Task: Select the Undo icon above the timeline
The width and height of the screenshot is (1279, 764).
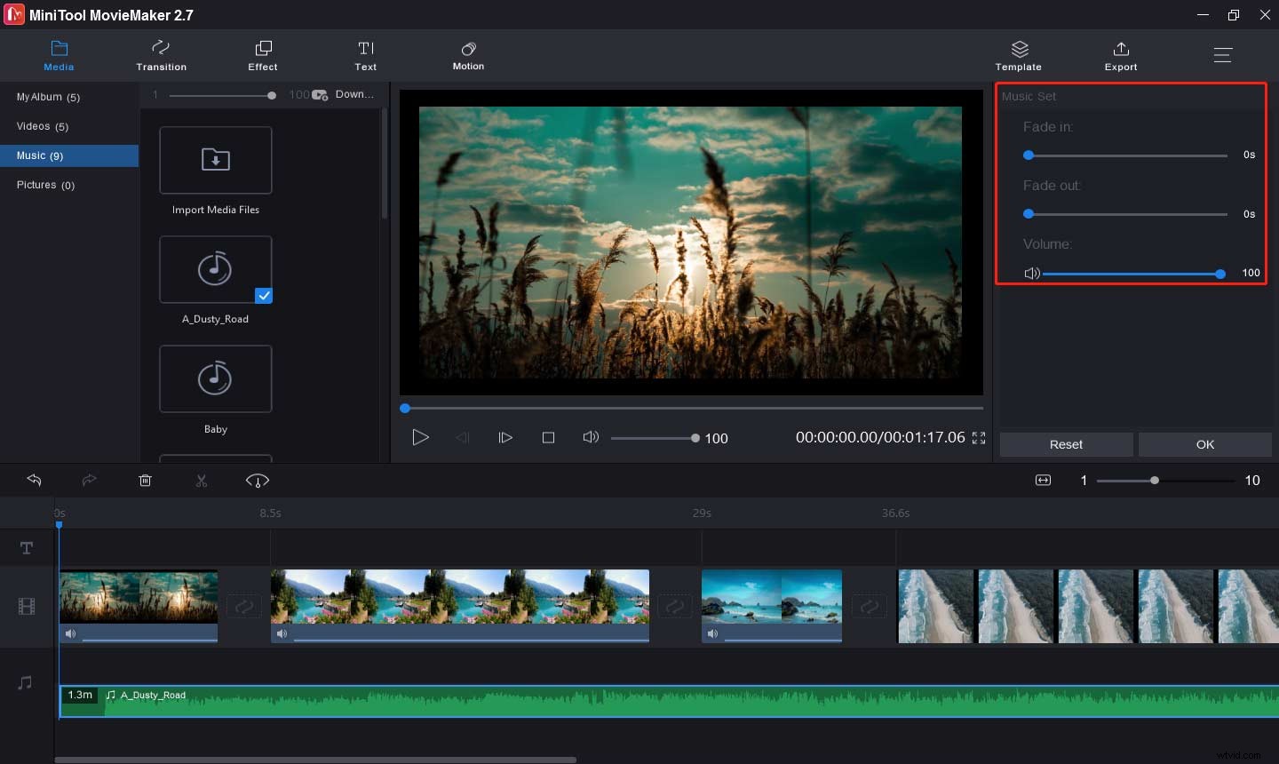Action: point(34,480)
